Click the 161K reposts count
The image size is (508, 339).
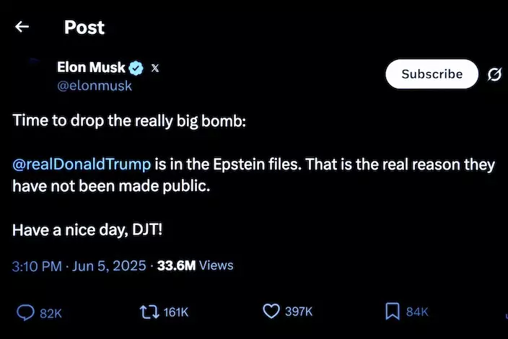176,312
